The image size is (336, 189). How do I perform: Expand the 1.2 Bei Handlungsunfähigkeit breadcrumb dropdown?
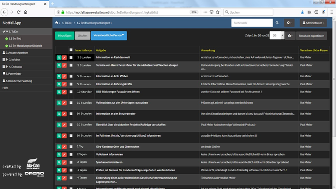coord(94,23)
